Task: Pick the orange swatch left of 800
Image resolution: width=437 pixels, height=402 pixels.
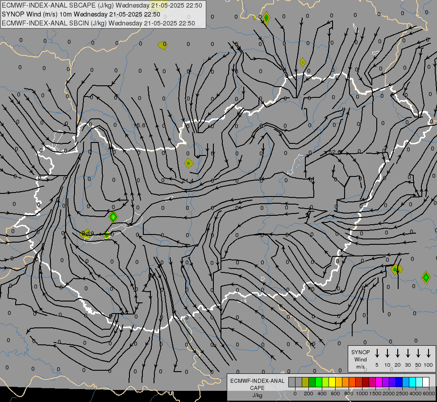Action: [345, 382]
